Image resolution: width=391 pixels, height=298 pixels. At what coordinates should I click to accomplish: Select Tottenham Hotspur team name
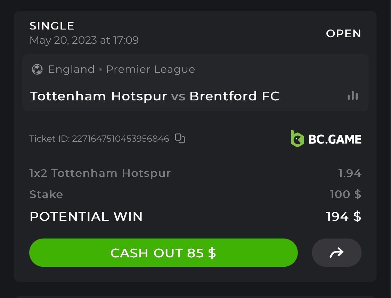point(98,96)
